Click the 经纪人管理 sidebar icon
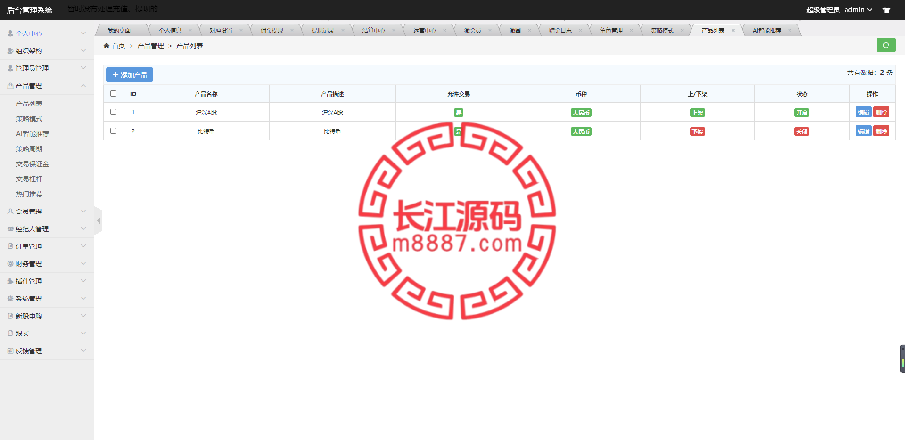Screen dimensions: 905x440 (x=10, y=229)
